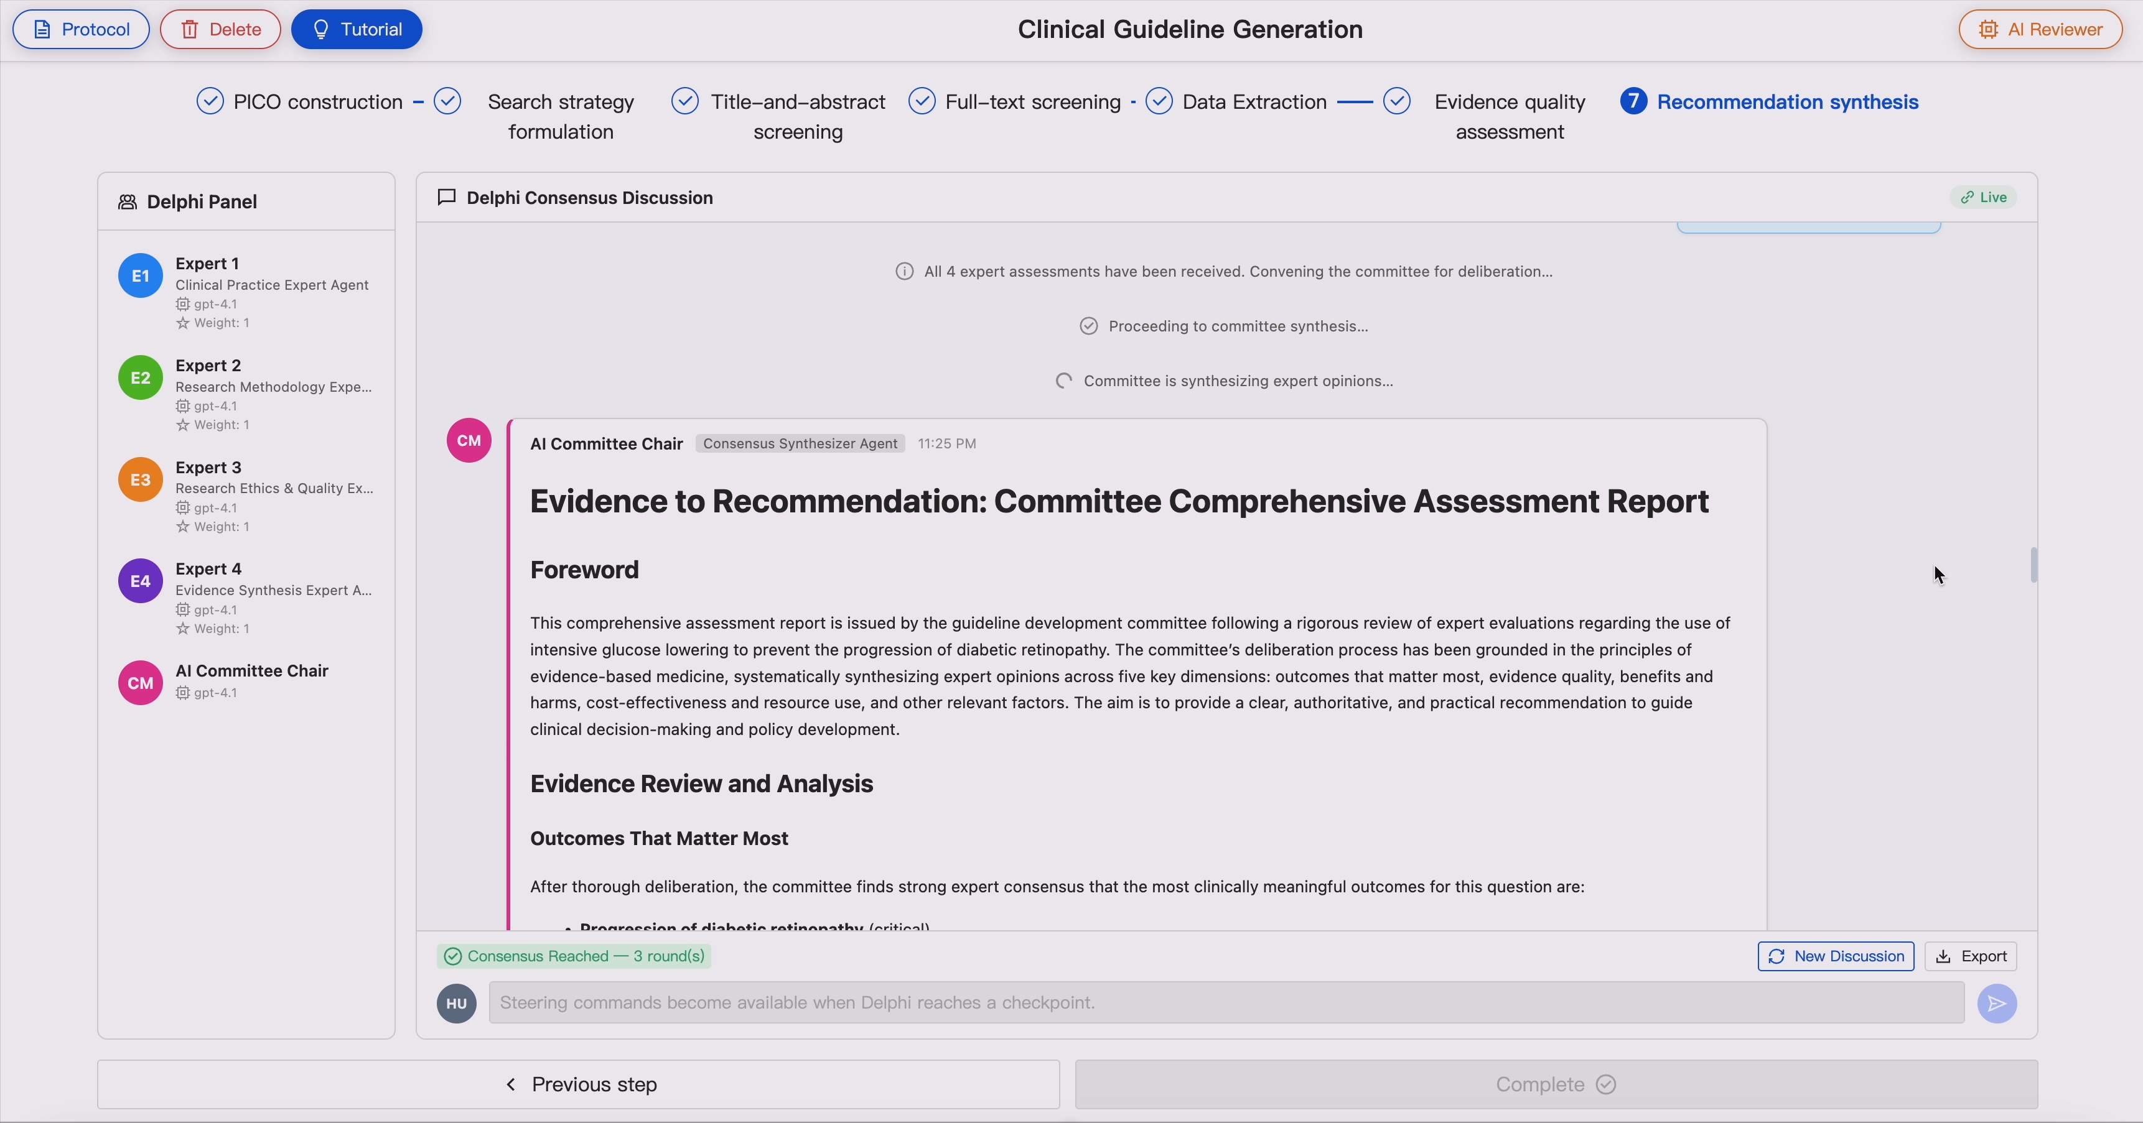Go to Previous step
The width and height of the screenshot is (2143, 1123).
[x=578, y=1084]
